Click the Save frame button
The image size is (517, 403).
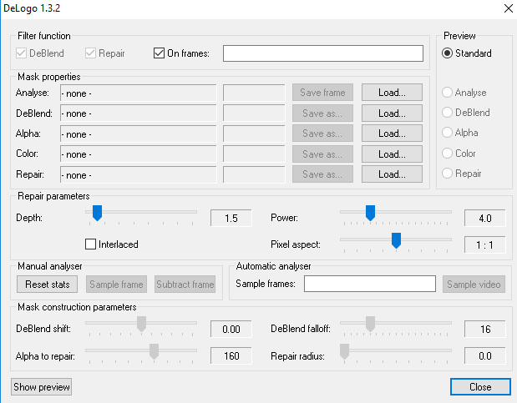point(322,93)
